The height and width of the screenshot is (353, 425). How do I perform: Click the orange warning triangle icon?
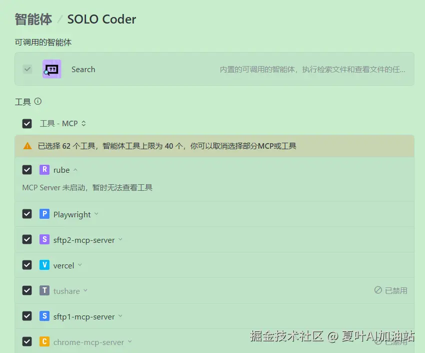click(27, 146)
